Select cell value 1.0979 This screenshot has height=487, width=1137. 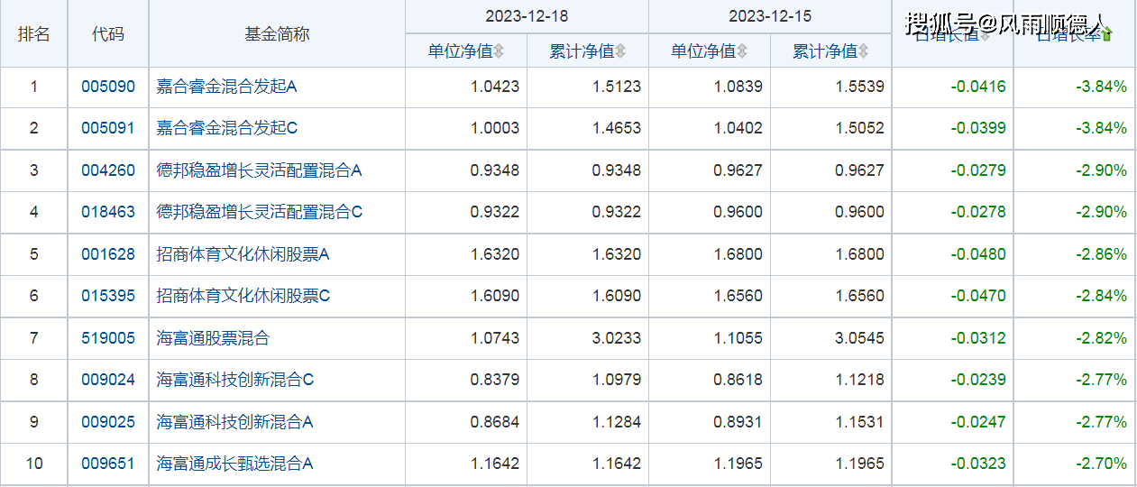(617, 380)
